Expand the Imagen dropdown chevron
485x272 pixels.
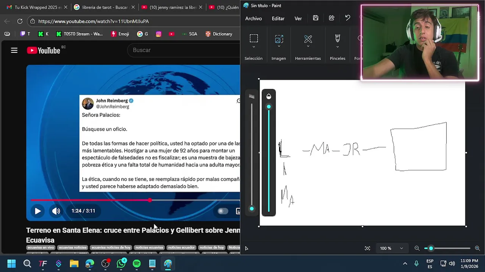pyautogui.click(x=279, y=47)
